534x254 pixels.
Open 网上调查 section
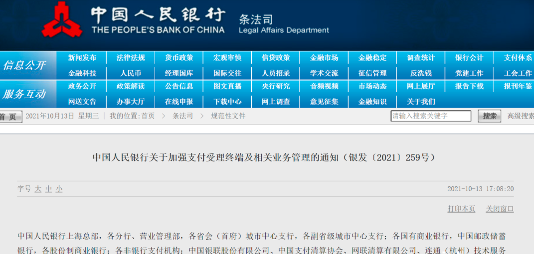[x=276, y=102]
